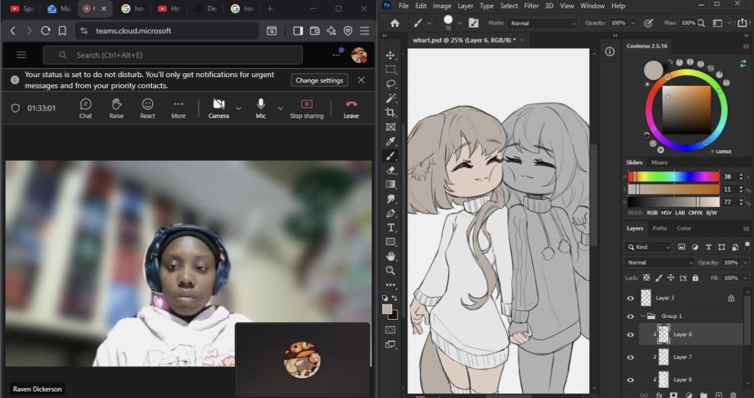Switch to the Paths tab
754x398 pixels.
tap(660, 228)
